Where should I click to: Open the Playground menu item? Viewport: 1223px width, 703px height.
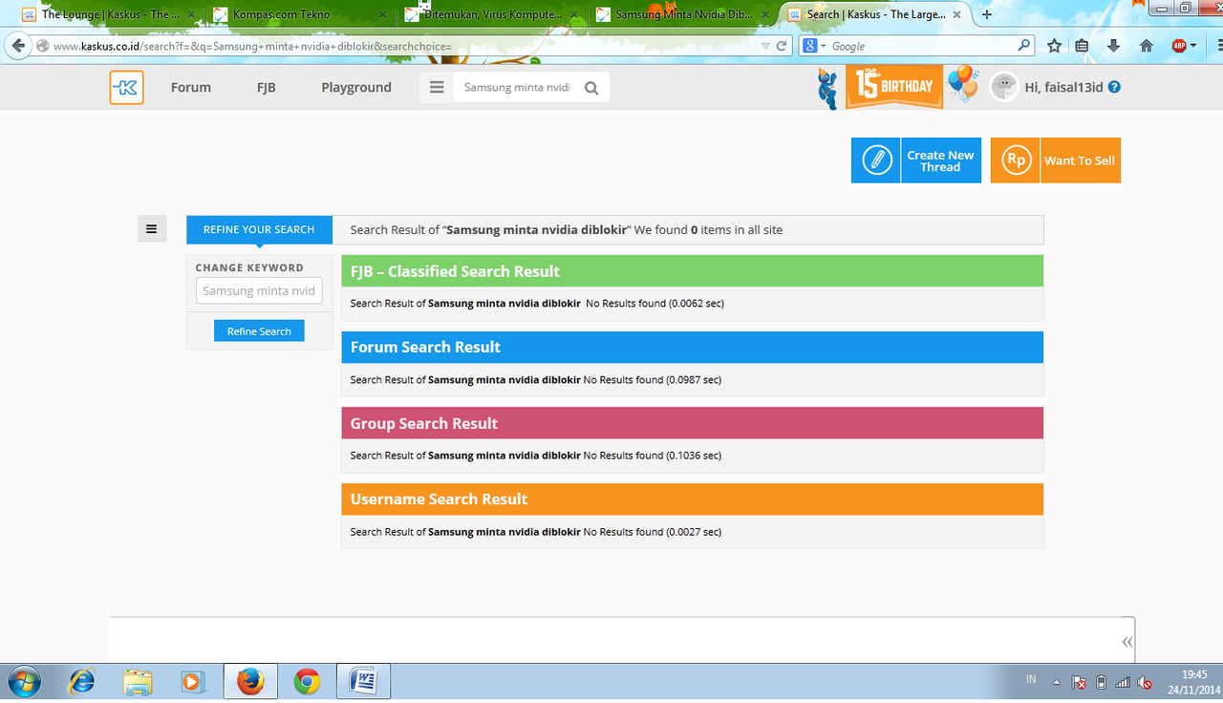point(356,87)
